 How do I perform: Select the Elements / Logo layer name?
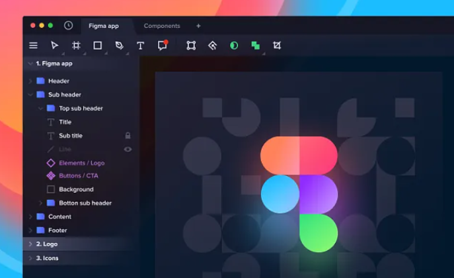tap(82, 163)
